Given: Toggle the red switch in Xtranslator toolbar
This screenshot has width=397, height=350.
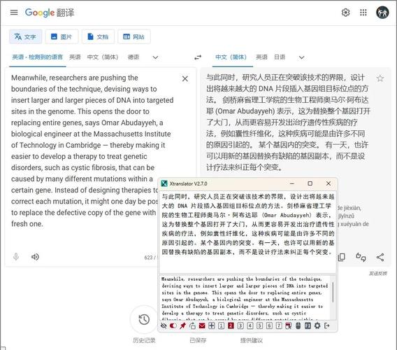Looking at the screenshot, I should [x=173, y=325].
